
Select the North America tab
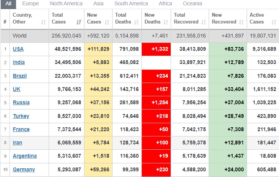(66, 4)
